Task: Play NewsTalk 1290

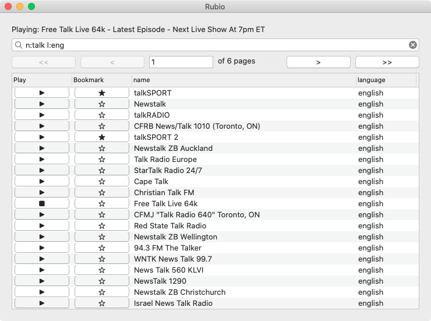Action: [42, 281]
